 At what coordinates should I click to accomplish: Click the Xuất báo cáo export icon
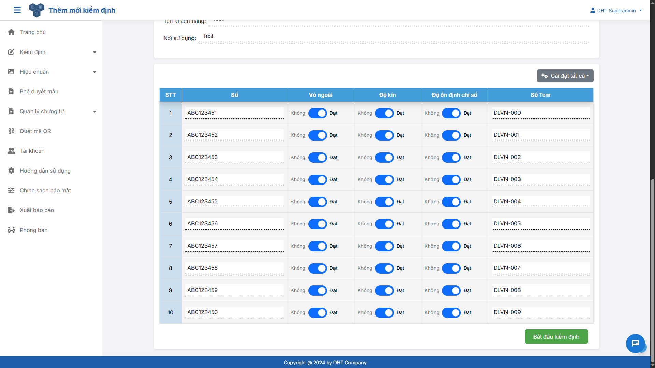11,210
